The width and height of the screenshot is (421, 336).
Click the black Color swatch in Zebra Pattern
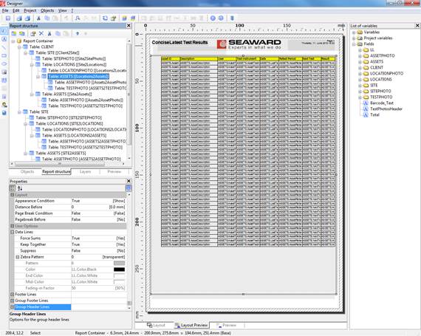(119, 270)
